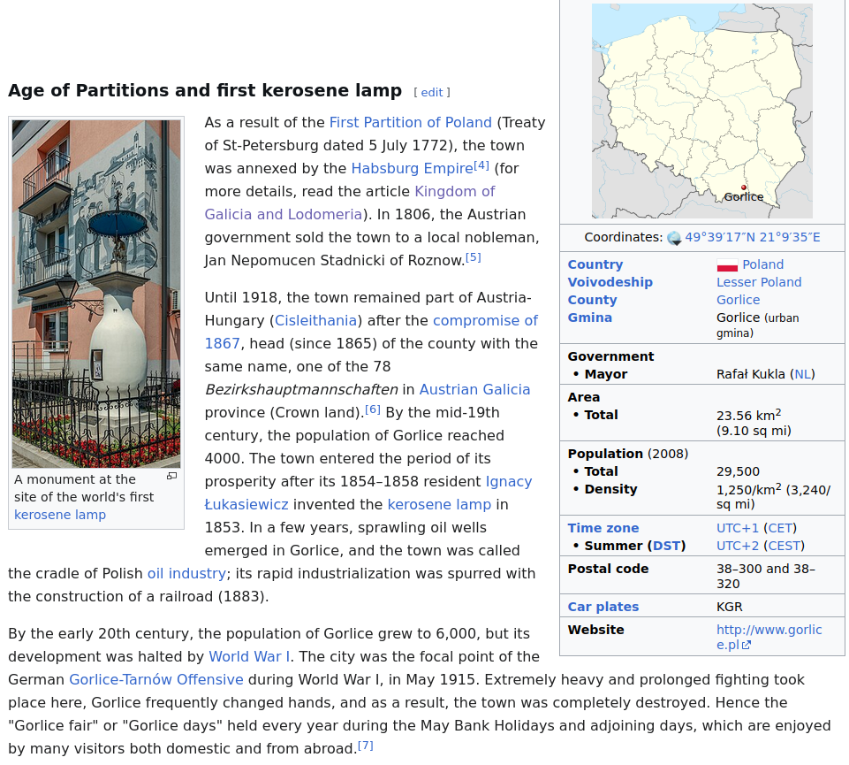
Task: Open the oil industry link
Action: tap(186, 574)
